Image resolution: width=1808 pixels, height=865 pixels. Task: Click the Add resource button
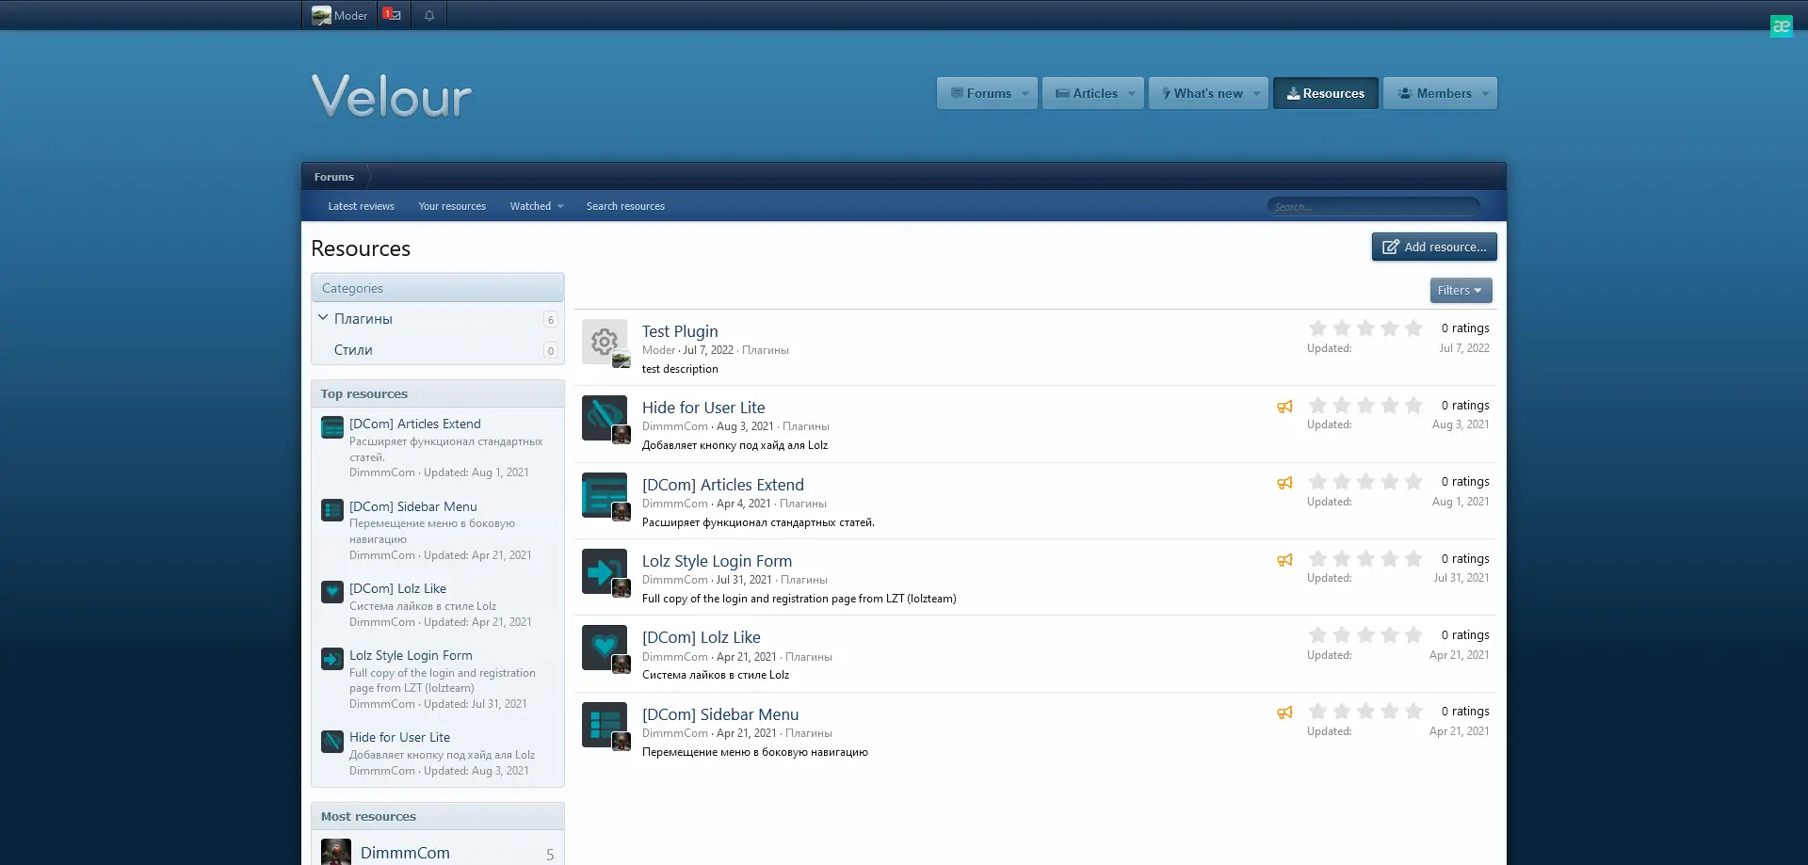1433,247
